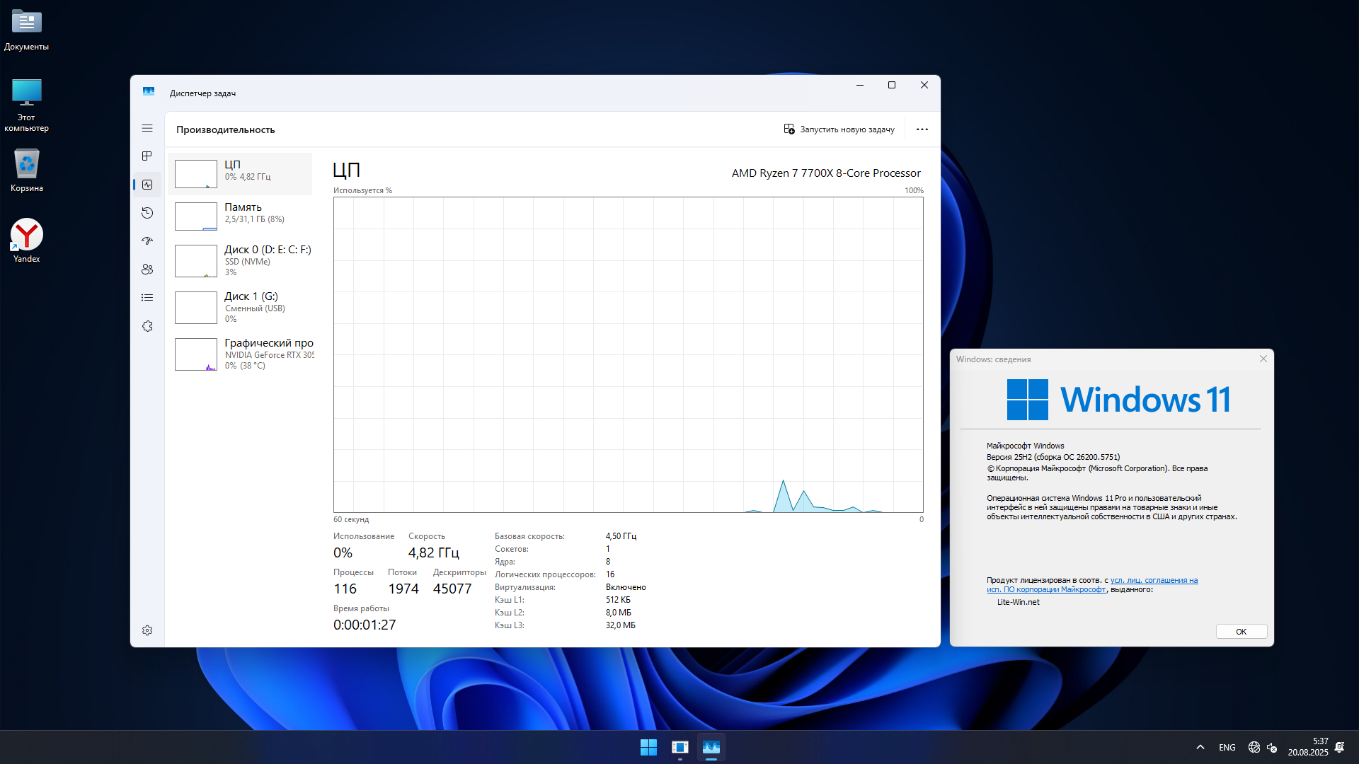Click the Windows Start button
Screen dimensions: 1359x764
648,747
